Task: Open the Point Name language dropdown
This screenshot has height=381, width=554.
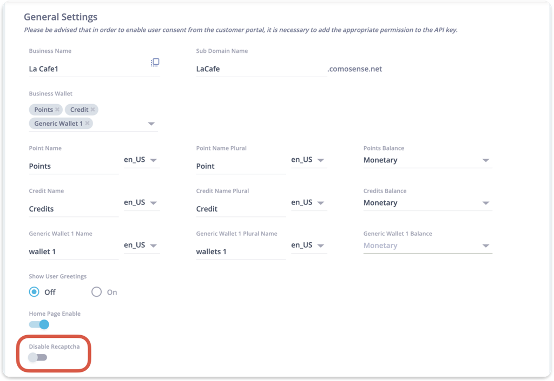Action: click(x=153, y=160)
